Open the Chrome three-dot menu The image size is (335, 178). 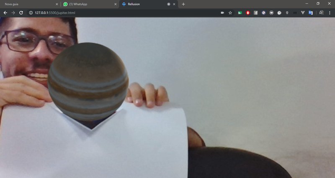coord(329,13)
